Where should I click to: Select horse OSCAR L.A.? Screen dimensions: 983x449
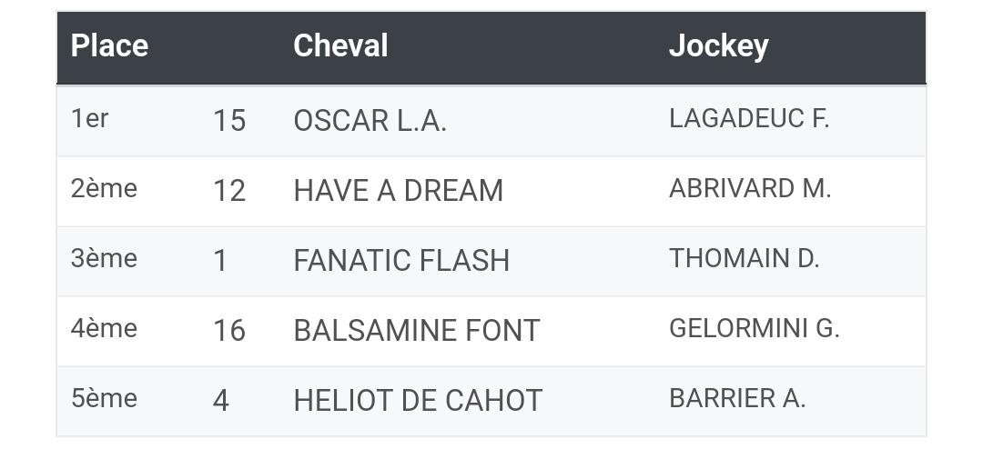(x=370, y=121)
